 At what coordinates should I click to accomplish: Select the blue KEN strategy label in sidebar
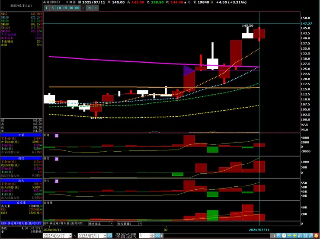tap(21, 223)
